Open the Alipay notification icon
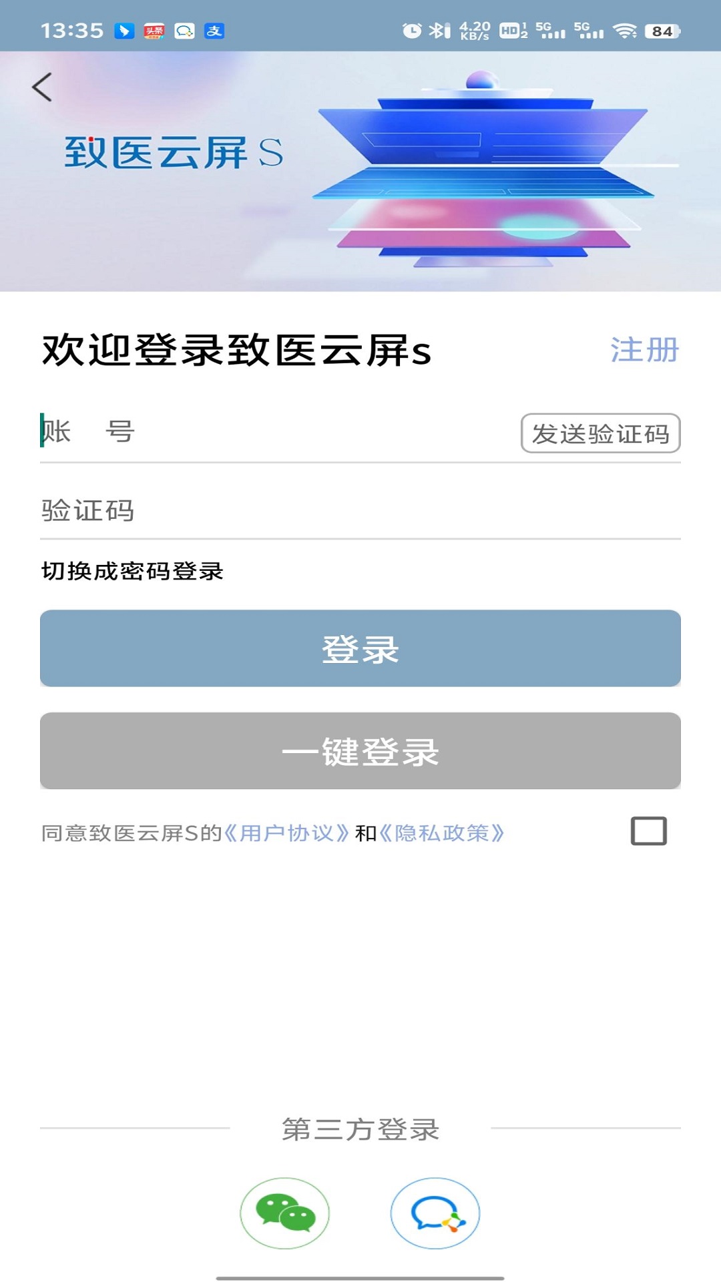721x1282 pixels. pyautogui.click(x=214, y=31)
